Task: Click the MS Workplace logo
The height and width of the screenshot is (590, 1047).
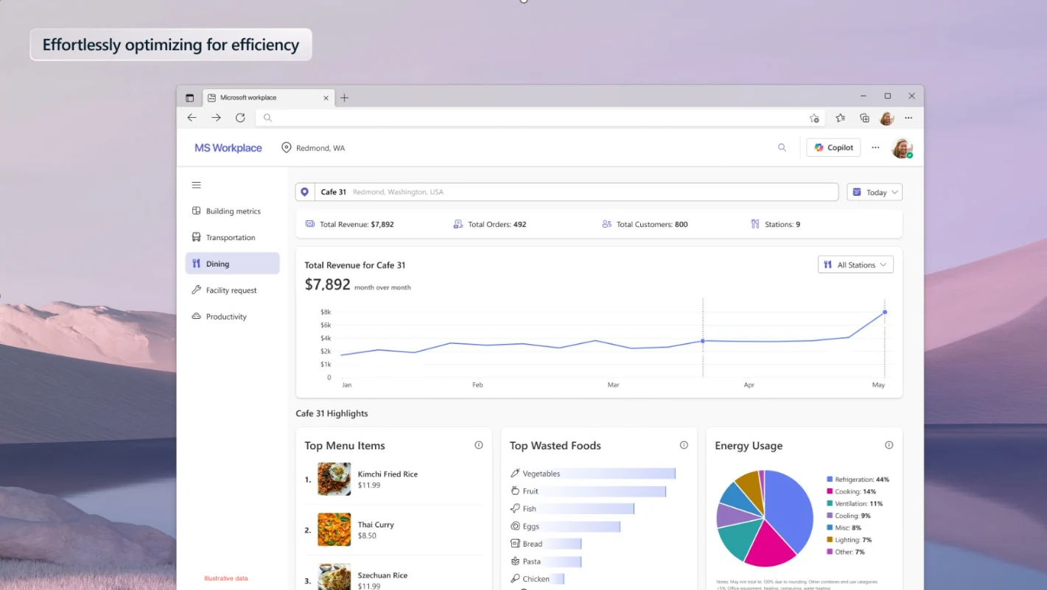Action: coord(228,148)
